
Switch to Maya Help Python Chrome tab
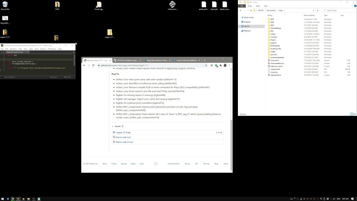156,60
